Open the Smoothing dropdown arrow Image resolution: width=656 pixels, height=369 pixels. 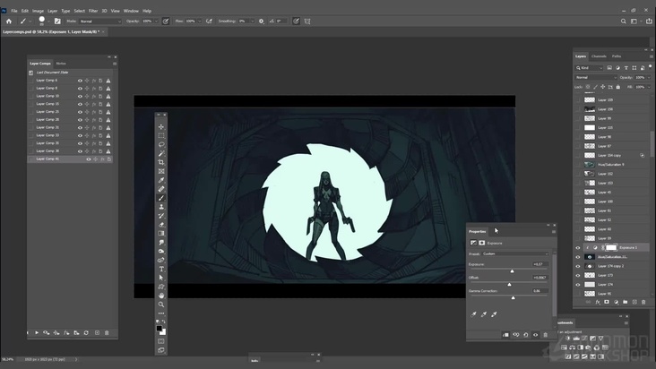click(253, 21)
